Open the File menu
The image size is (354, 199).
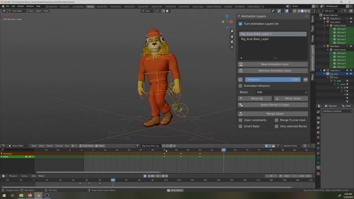click(x=7, y=6)
